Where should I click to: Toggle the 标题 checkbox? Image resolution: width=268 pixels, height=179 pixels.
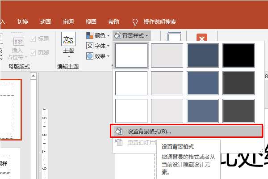point(33,39)
